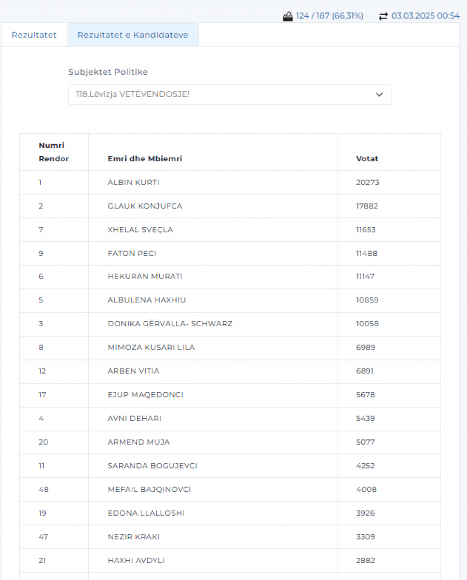Screen dimensions: 467x580
Task: Click vote count 6989
Action: tap(365, 348)
